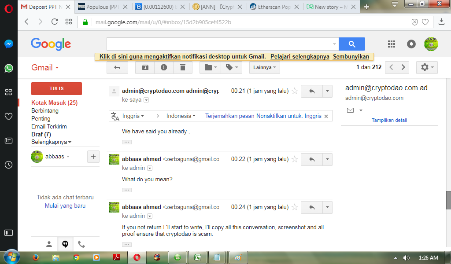The width and height of the screenshot is (451, 264).
Task: Open Hangouts phone calls icon
Action: point(81,244)
